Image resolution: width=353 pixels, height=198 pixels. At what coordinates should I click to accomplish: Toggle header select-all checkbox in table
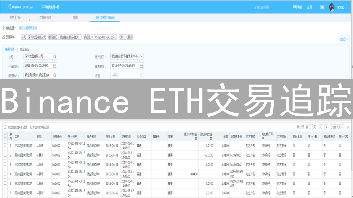(5, 136)
